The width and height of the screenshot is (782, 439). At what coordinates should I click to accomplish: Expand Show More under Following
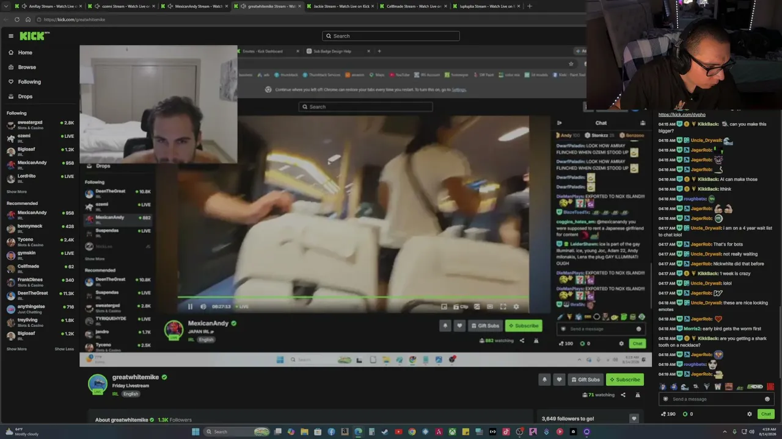16,192
